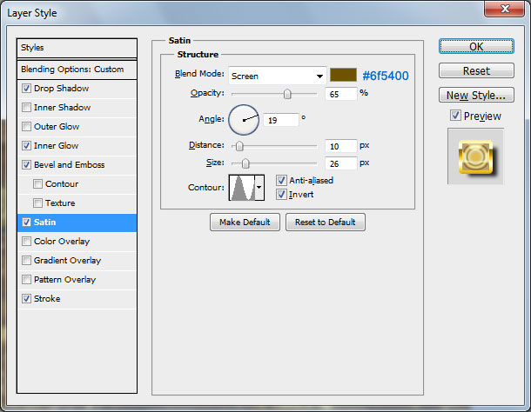Viewport: 531px width, 412px height.
Task: Uncheck the Bevel and Emboss checkbox
Action: pyautogui.click(x=26, y=165)
